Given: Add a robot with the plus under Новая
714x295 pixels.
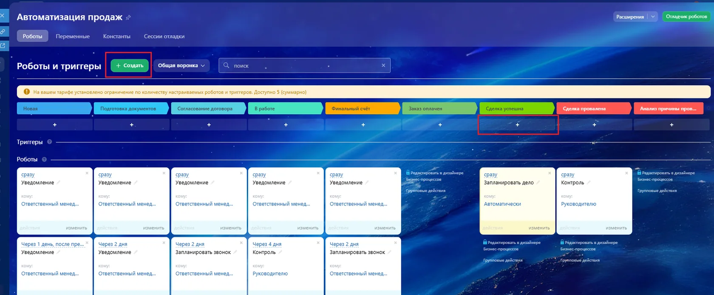Looking at the screenshot, I should (54, 125).
